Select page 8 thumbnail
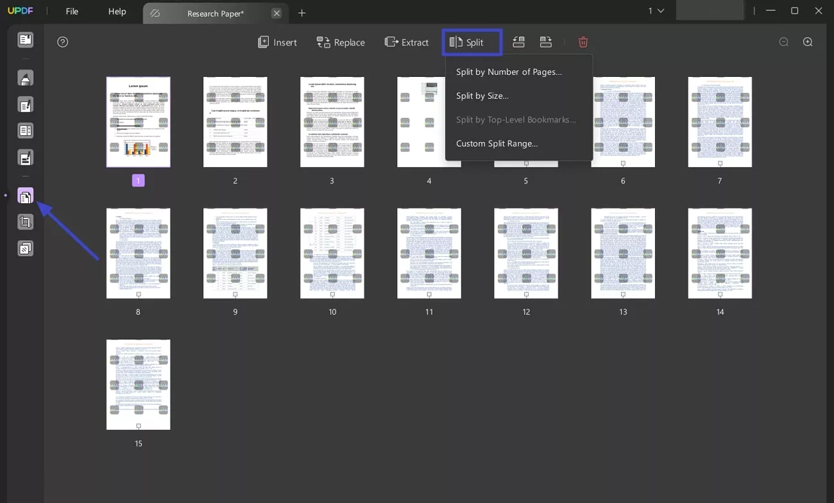Image resolution: width=834 pixels, height=503 pixels. pyautogui.click(x=139, y=253)
